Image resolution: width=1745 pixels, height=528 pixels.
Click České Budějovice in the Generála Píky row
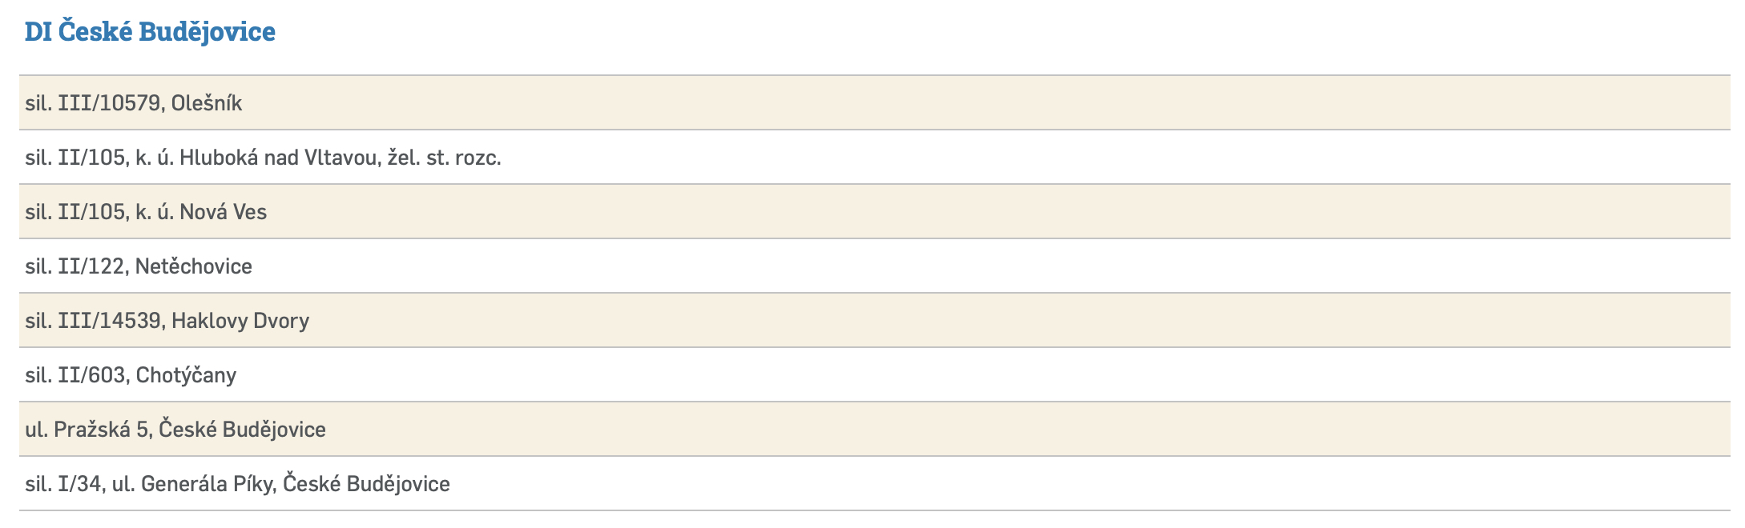click(x=366, y=484)
